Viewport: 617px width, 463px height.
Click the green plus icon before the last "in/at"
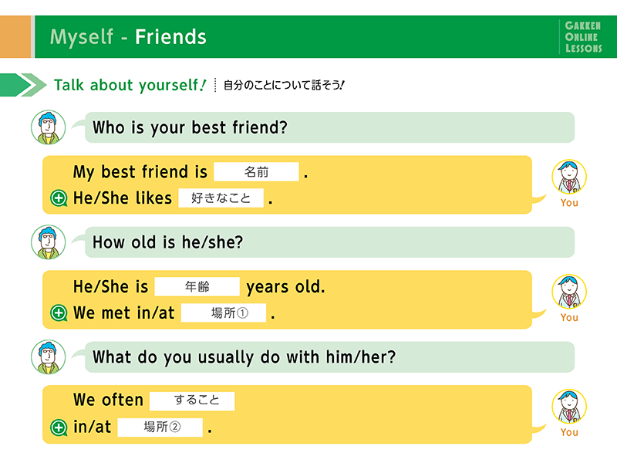point(59,428)
